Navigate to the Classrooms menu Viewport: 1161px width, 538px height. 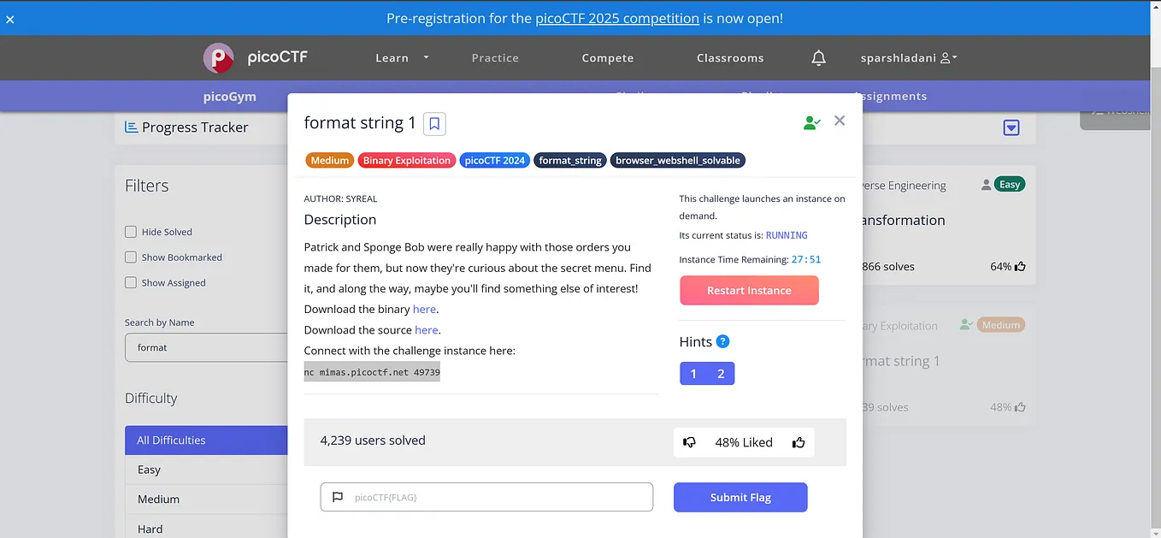(730, 57)
